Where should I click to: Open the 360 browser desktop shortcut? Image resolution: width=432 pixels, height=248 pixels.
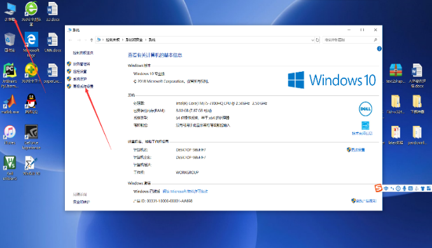31,13
